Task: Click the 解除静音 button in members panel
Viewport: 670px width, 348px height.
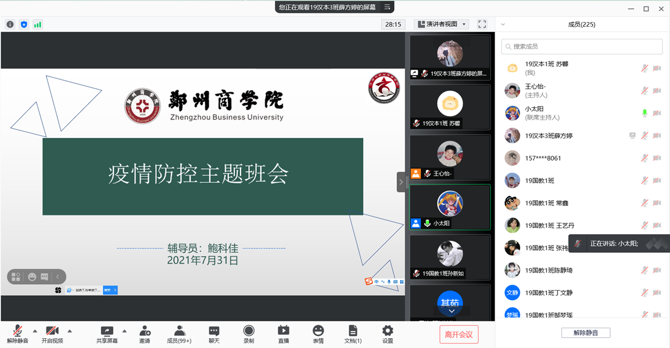Action: (x=586, y=333)
